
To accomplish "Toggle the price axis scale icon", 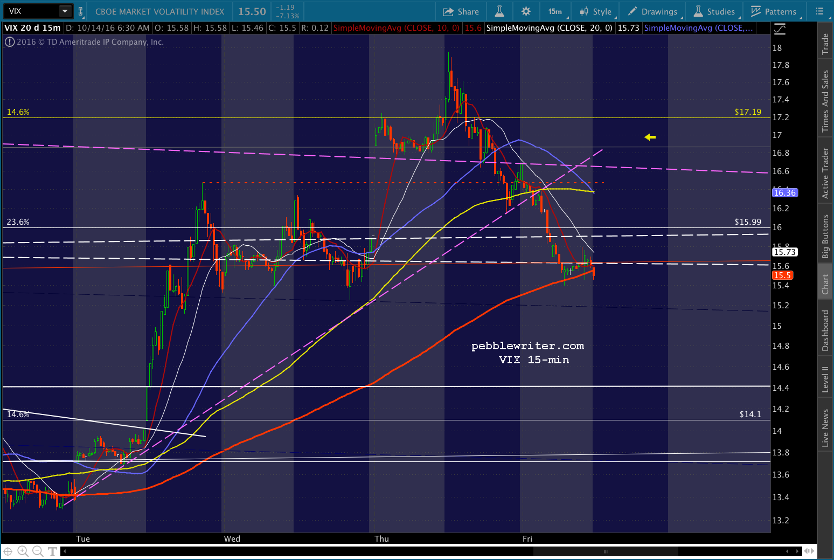I will pyautogui.click(x=779, y=29).
